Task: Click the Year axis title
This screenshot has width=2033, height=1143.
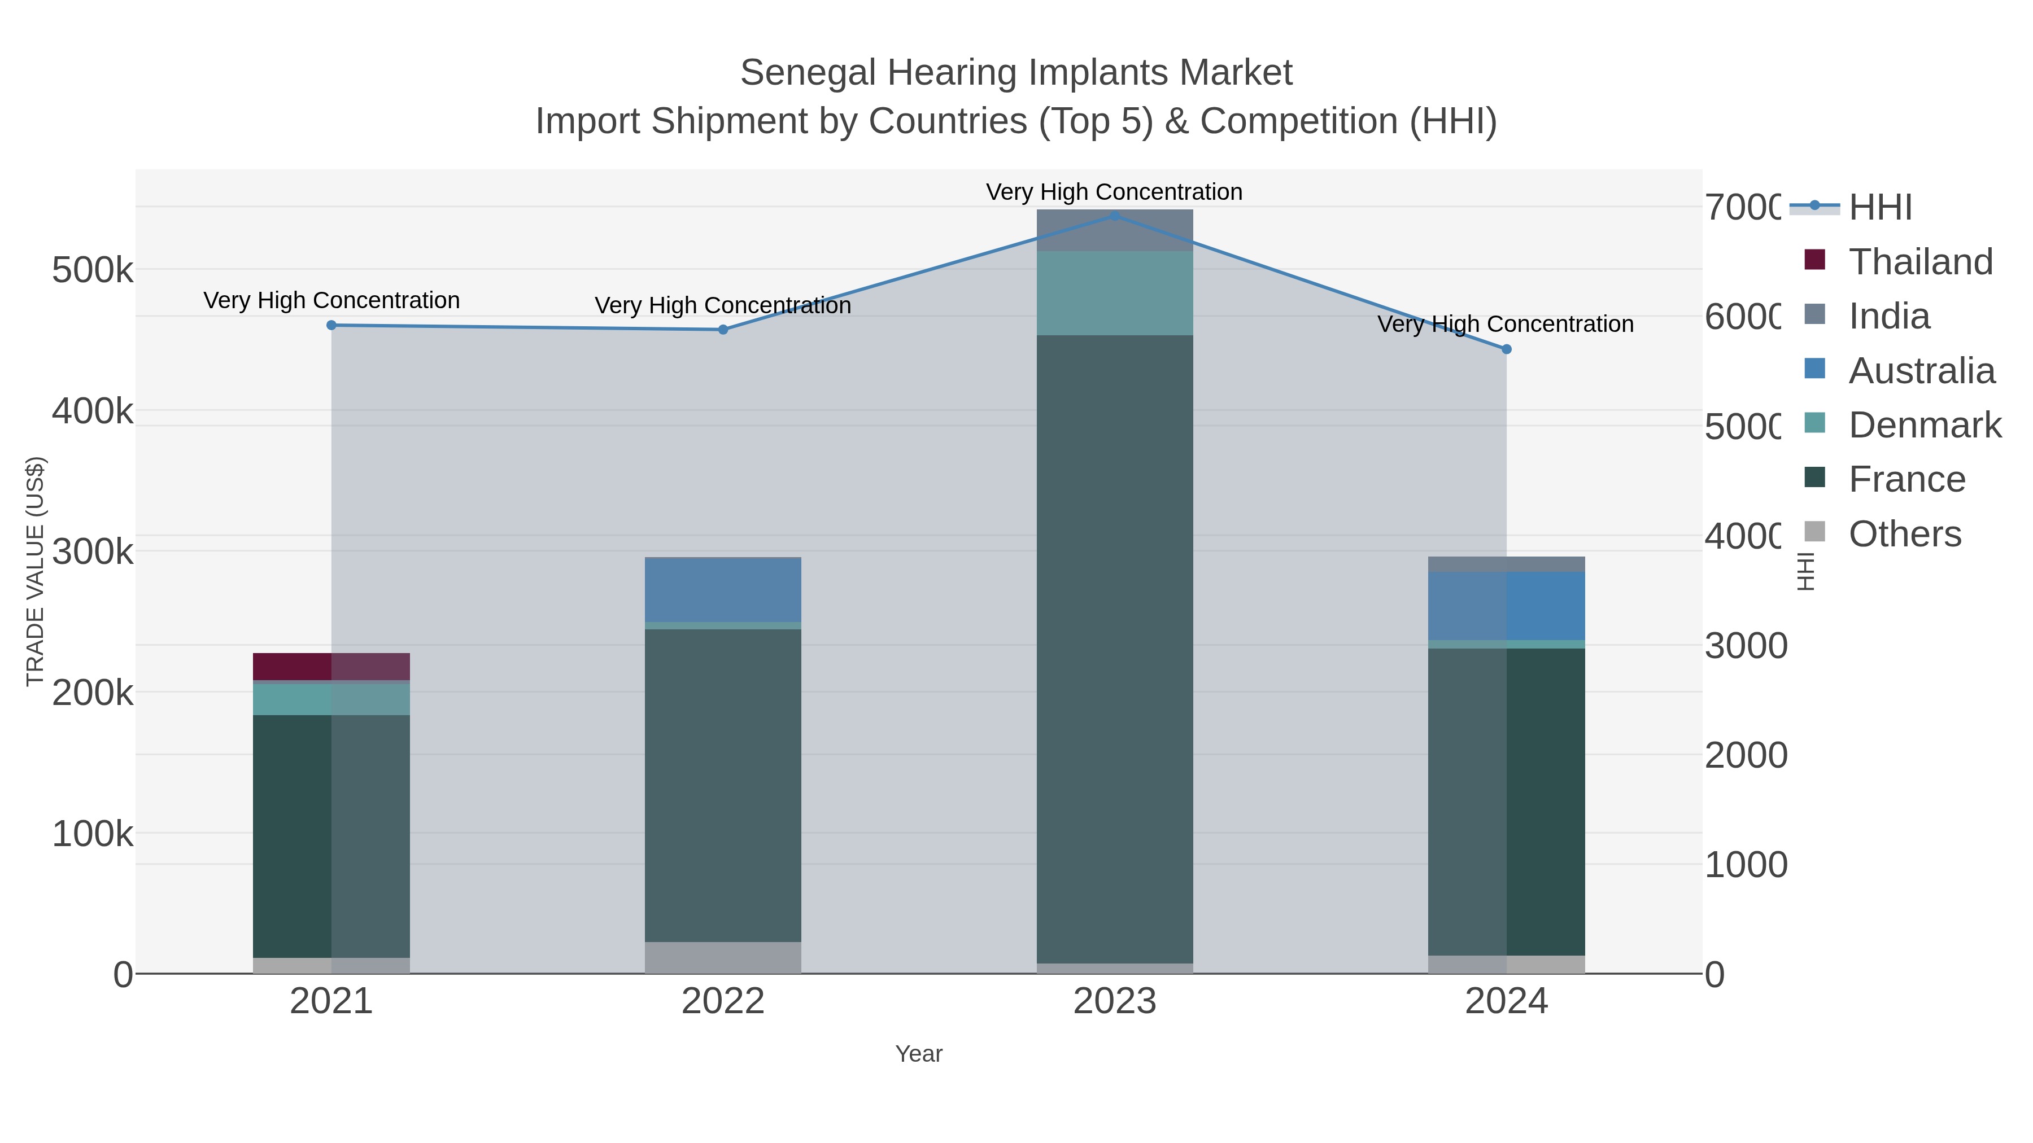Action: (x=919, y=1054)
